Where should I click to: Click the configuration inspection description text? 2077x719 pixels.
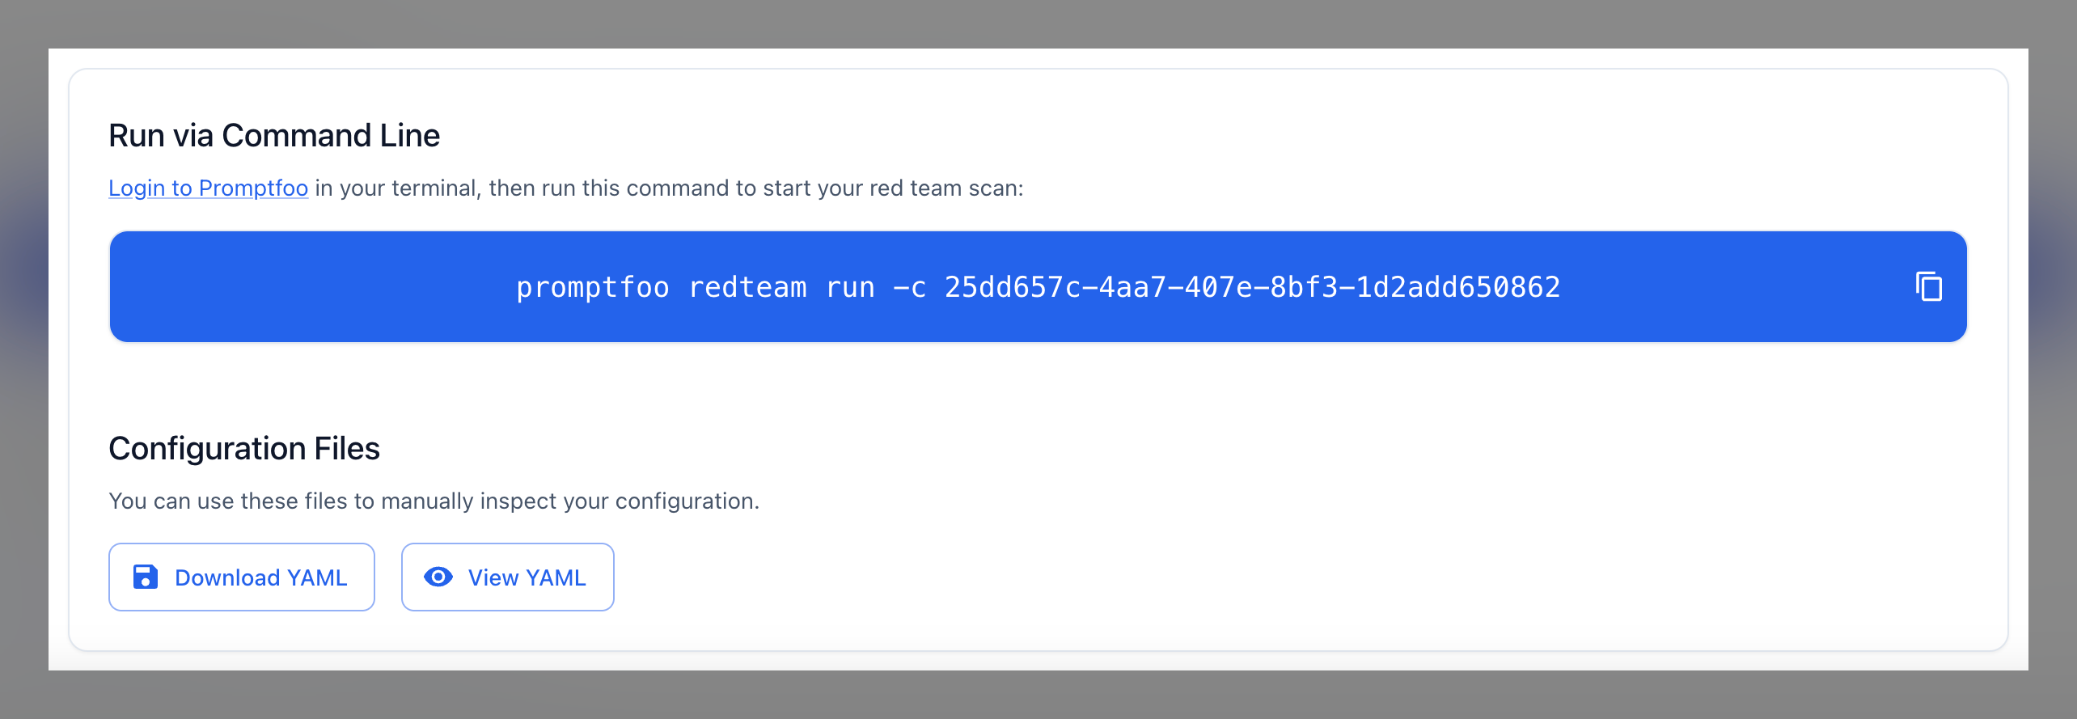[x=434, y=500]
